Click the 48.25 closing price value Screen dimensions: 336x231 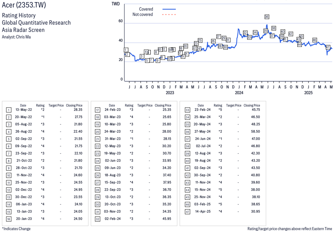[x=255, y=124]
